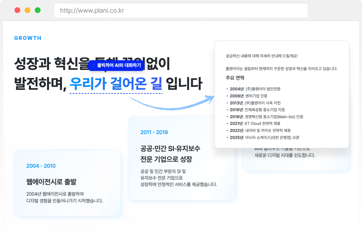The width and height of the screenshot is (362, 241).
Task: Click the yellow minimize window dot
Action: [x=28, y=10]
